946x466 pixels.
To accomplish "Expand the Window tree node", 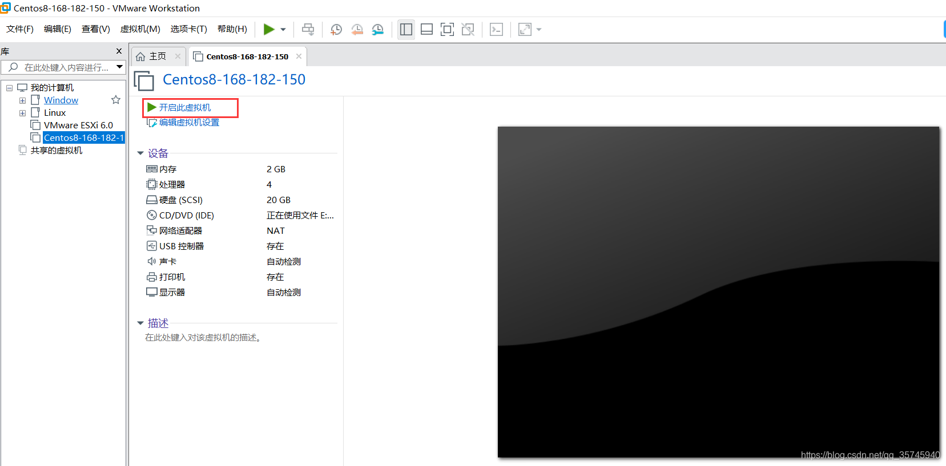I will (22, 100).
